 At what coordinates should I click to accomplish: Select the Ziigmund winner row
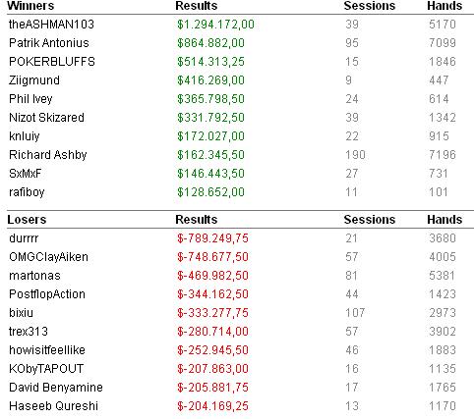240,80
